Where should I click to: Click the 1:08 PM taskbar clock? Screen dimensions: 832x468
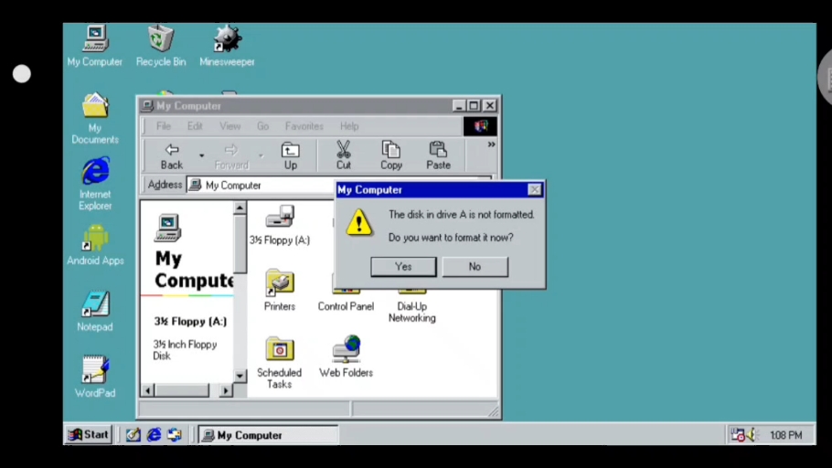click(786, 435)
